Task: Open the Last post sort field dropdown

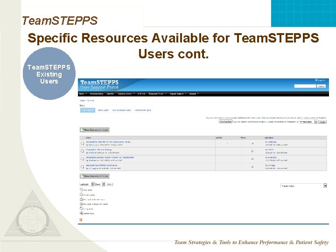Action: pos(87,184)
